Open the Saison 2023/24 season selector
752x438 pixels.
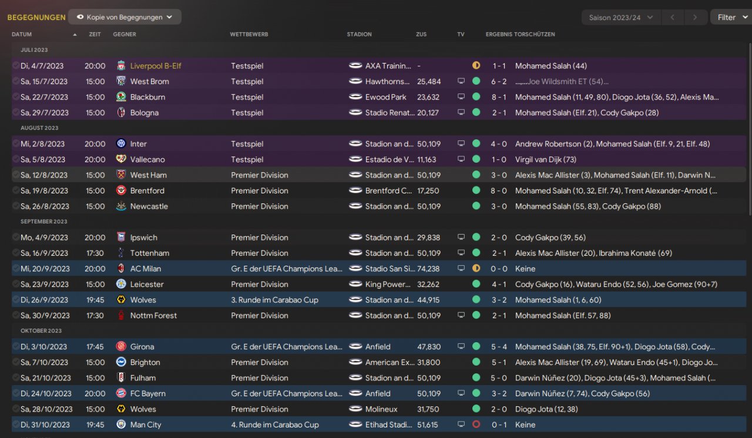621,18
